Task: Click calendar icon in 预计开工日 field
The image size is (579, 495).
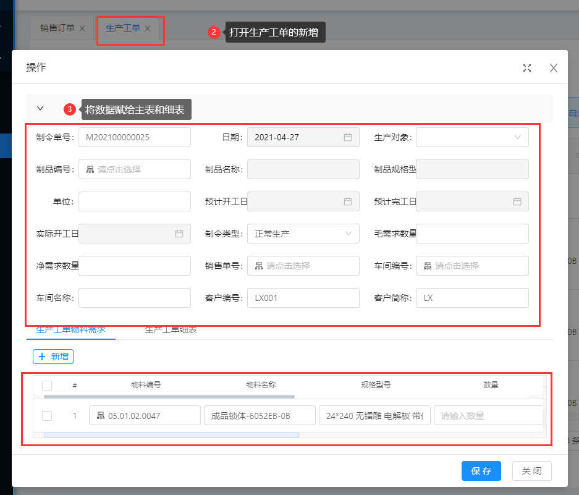Action: tap(347, 201)
